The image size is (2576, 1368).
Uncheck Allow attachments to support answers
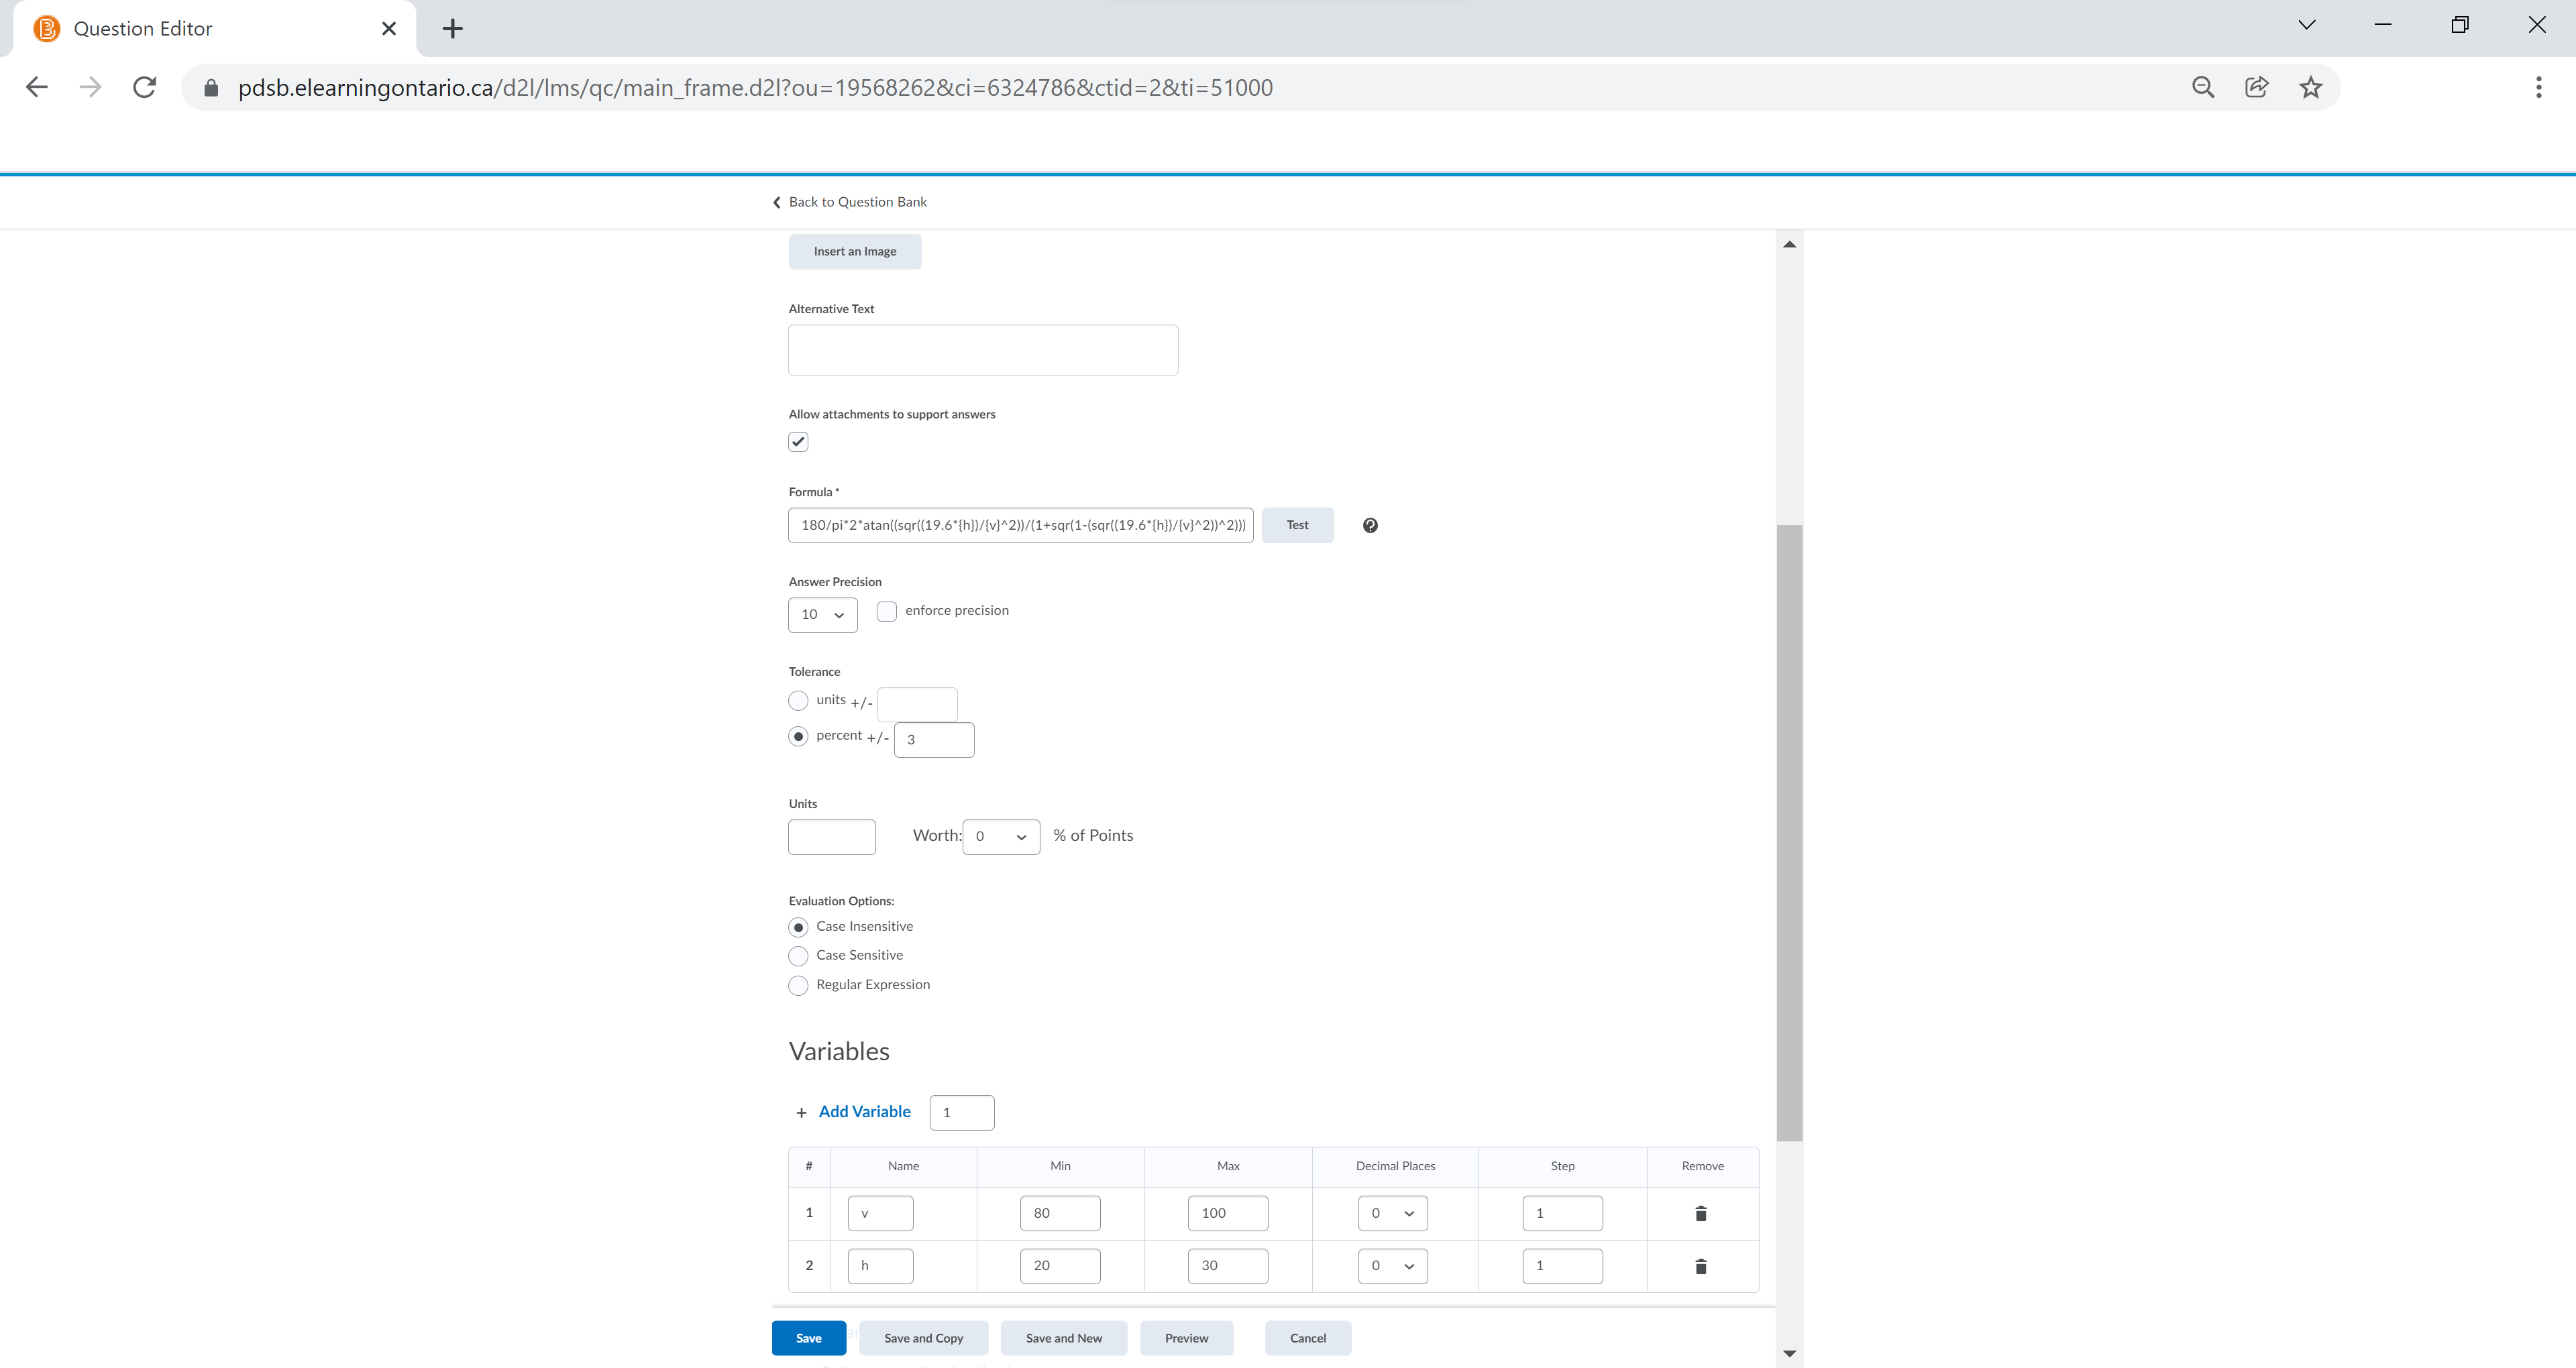798,442
